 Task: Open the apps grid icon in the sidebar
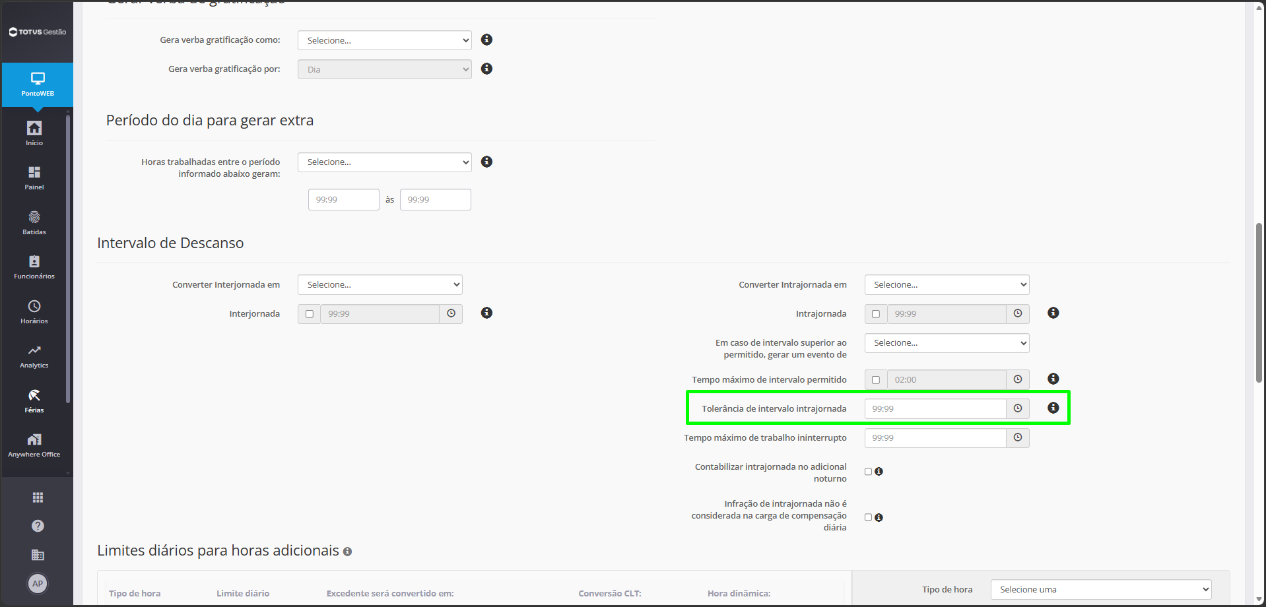[x=38, y=497]
